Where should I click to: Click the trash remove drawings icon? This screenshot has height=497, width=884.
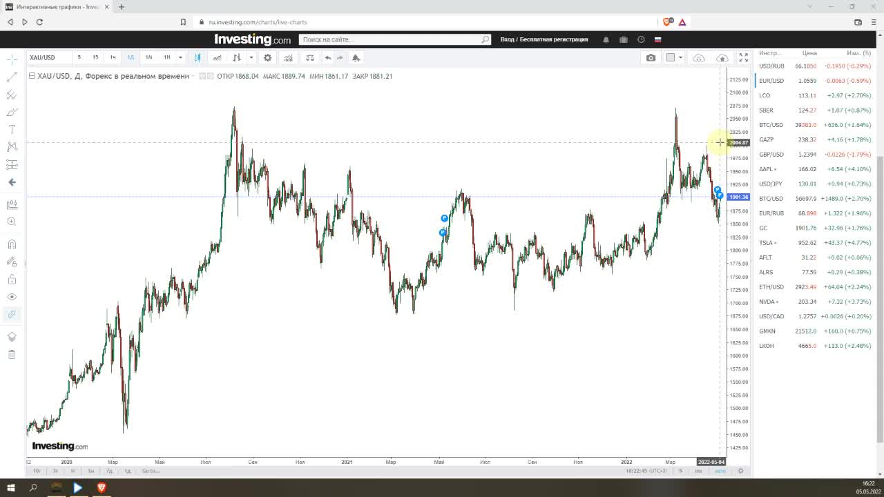(x=12, y=354)
